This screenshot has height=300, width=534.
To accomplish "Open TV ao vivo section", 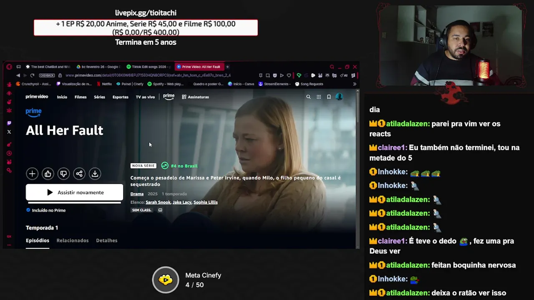I will coord(145,97).
